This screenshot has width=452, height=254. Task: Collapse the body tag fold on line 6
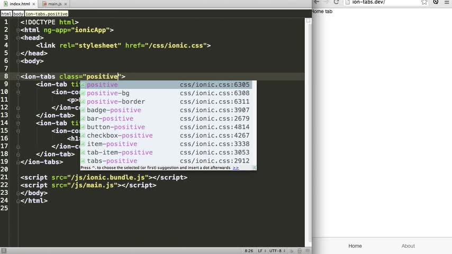(18, 61)
